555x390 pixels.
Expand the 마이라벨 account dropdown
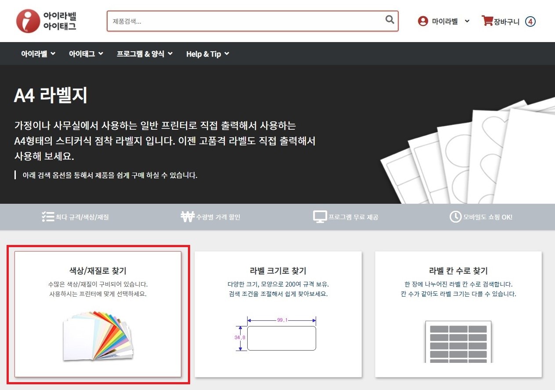click(467, 21)
